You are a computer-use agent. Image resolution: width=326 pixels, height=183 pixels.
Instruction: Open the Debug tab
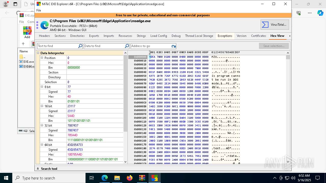176,36
